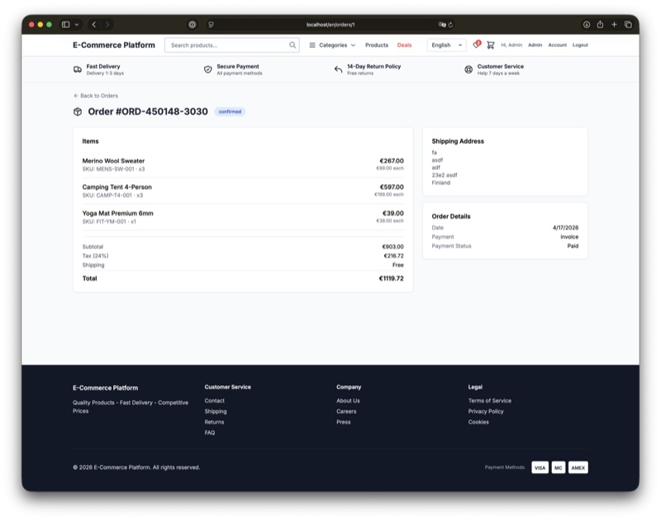Open a new tab with plus icon
This screenshot has width=661, height=520.
614,25
